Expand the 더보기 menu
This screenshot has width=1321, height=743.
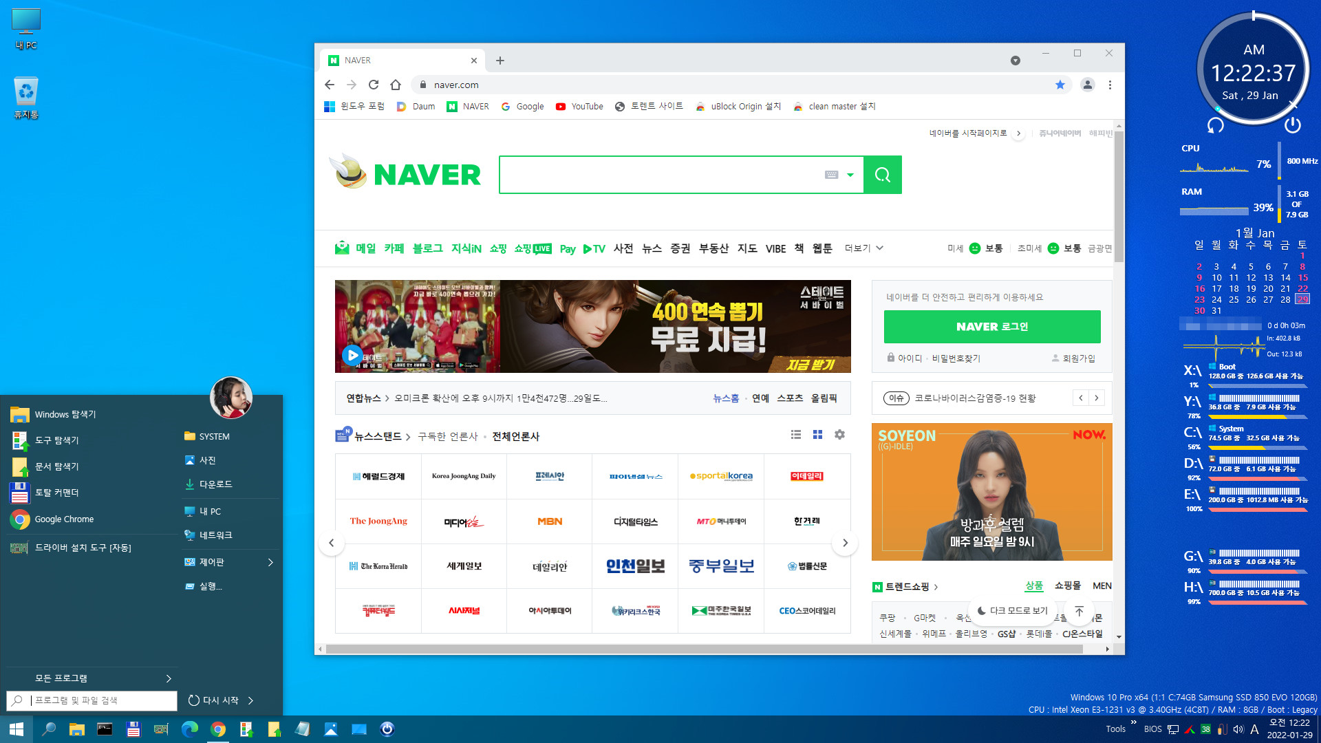click(x=864, y=248)
